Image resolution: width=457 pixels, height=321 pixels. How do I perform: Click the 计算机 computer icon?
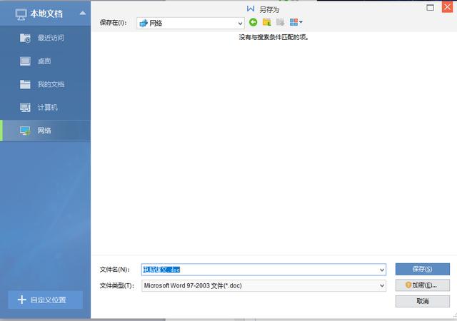coord(25,108)
